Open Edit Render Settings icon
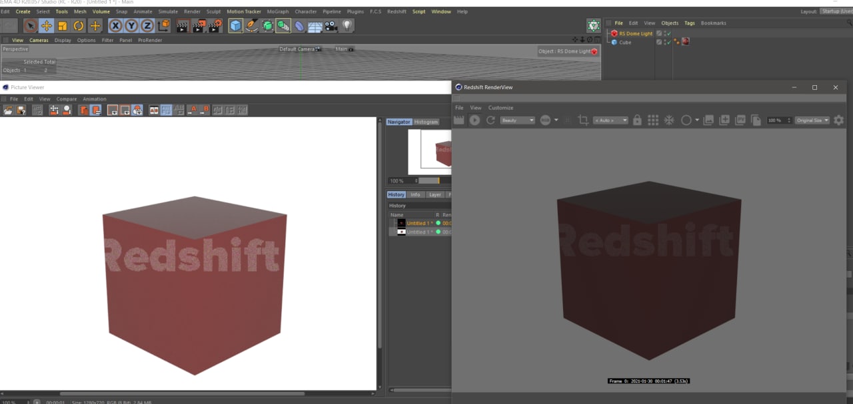 pyautogui.click(x=215, y=26)
